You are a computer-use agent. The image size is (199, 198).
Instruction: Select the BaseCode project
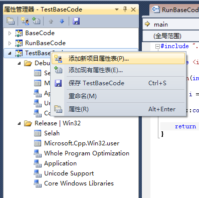pyautogui.click(x=40, y=33)
